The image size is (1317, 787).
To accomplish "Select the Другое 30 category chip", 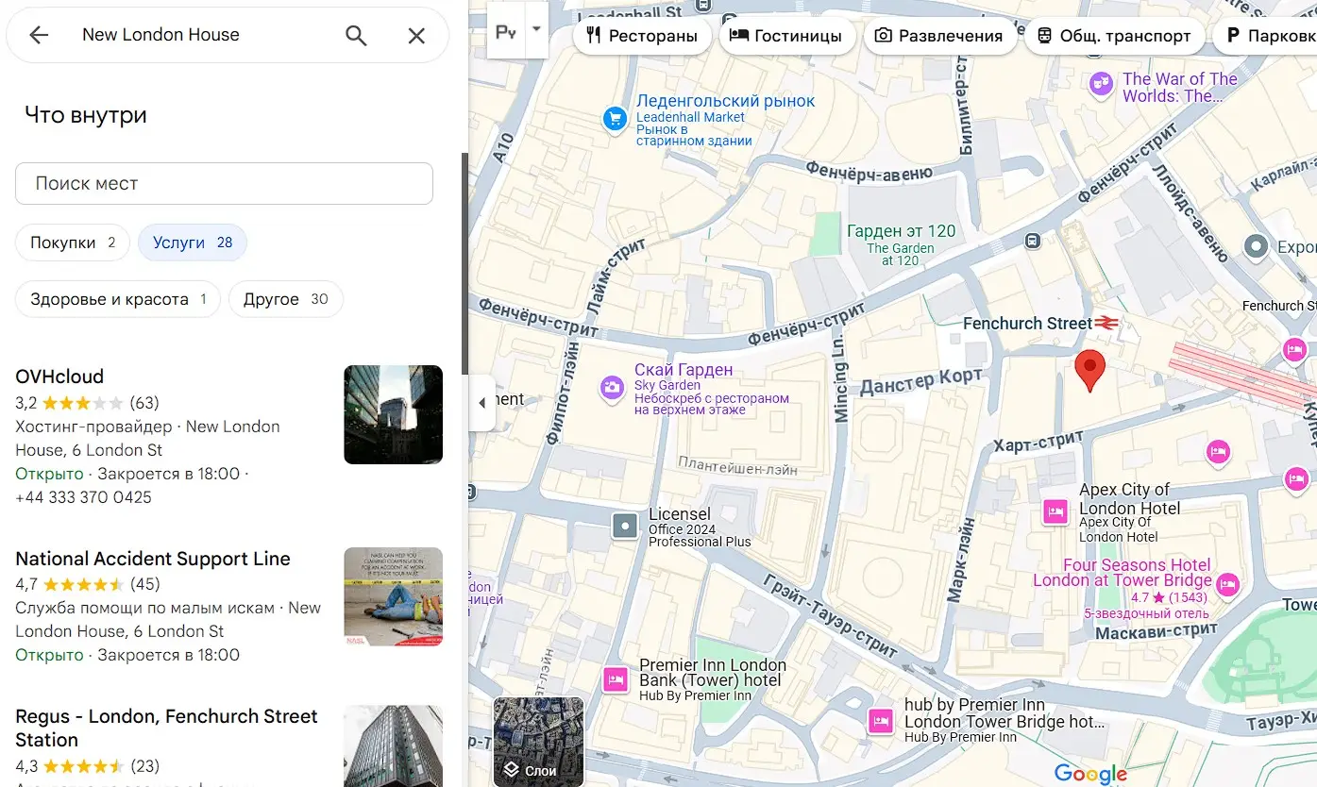I will pos(285,299).
